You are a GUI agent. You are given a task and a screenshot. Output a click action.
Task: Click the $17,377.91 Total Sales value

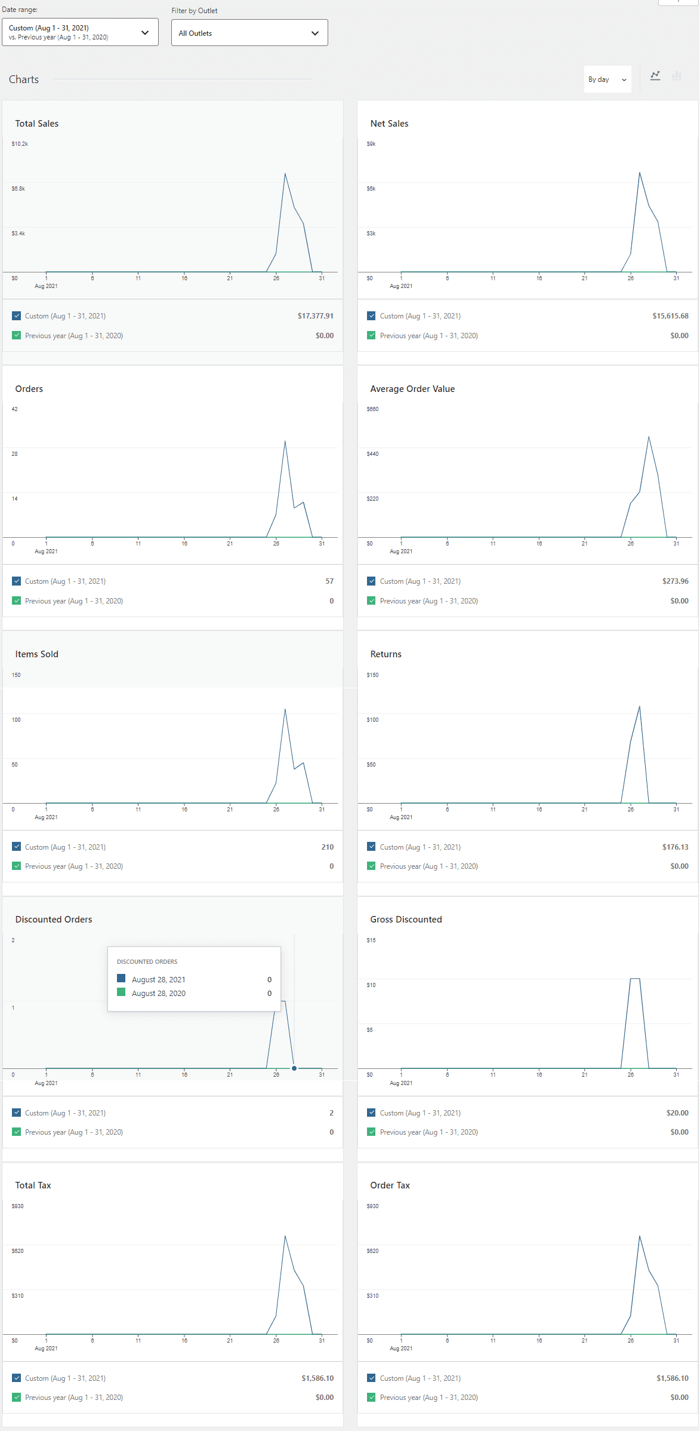coord(316,316)
